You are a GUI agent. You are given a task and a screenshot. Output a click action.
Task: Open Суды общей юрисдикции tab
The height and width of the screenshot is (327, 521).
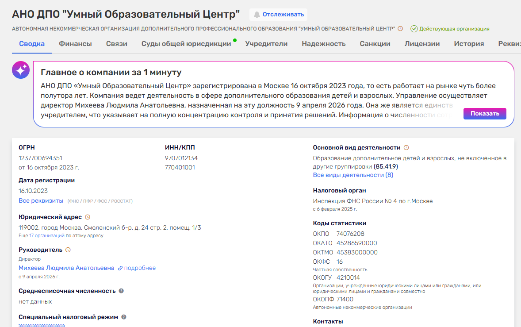(x=186, y=44)
